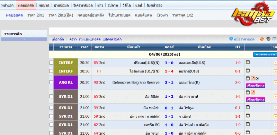Open stats icon for ฝรั่งเศส(U18) match
The image size is (277, 135).
[248, 62]
